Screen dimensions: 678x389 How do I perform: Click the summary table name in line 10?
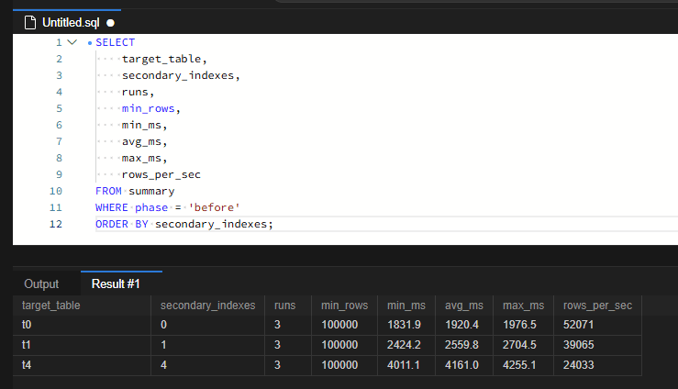[x=151, y=191]
